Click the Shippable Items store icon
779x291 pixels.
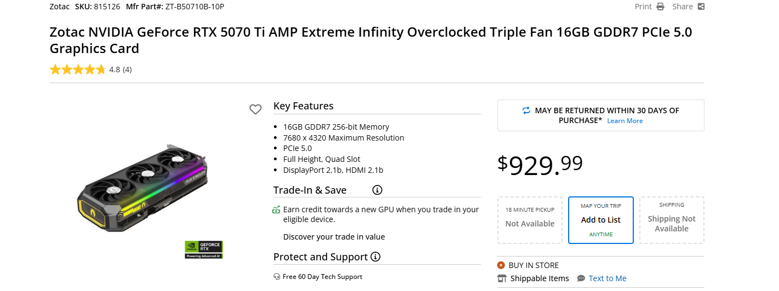tap(502, 278)
